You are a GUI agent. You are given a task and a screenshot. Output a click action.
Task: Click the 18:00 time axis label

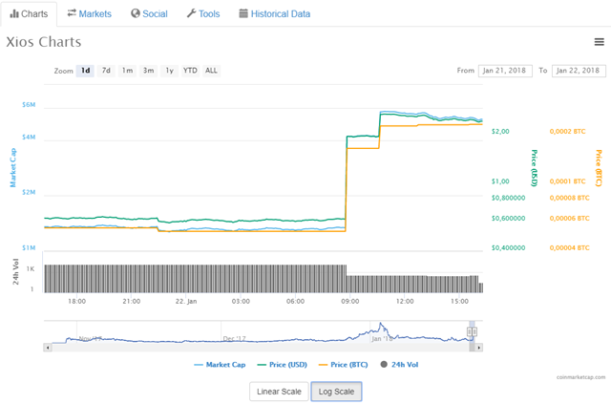76,302
